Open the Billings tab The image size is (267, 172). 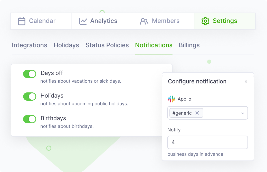(189, 45)
